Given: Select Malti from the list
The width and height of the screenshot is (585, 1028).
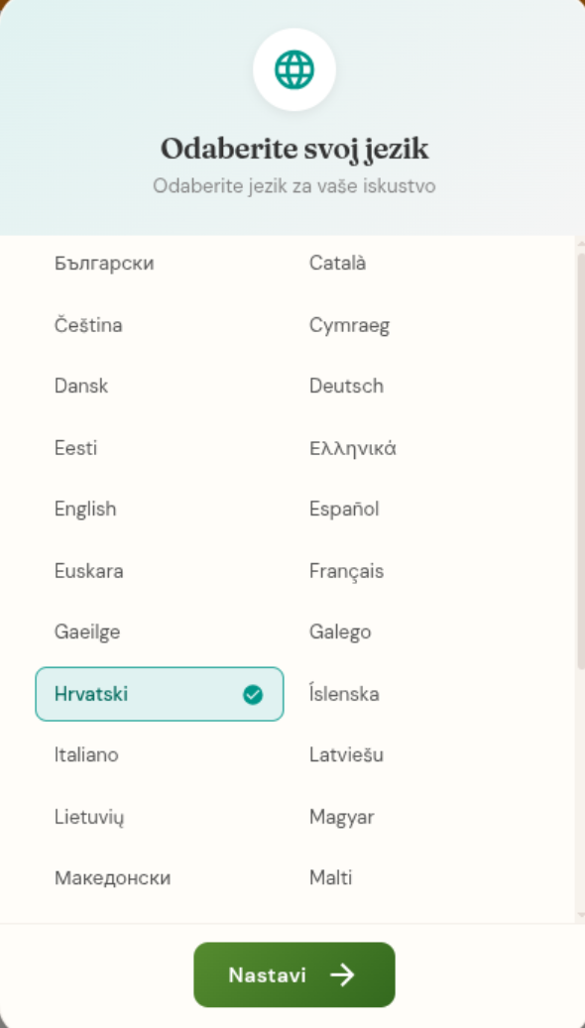Looking at the screenshot, I should (x=413, y=878).
